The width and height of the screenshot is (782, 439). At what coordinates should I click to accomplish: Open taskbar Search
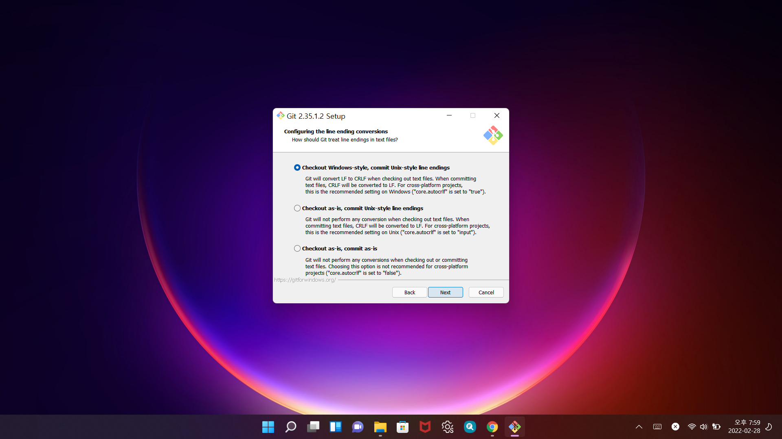[290, 427]
